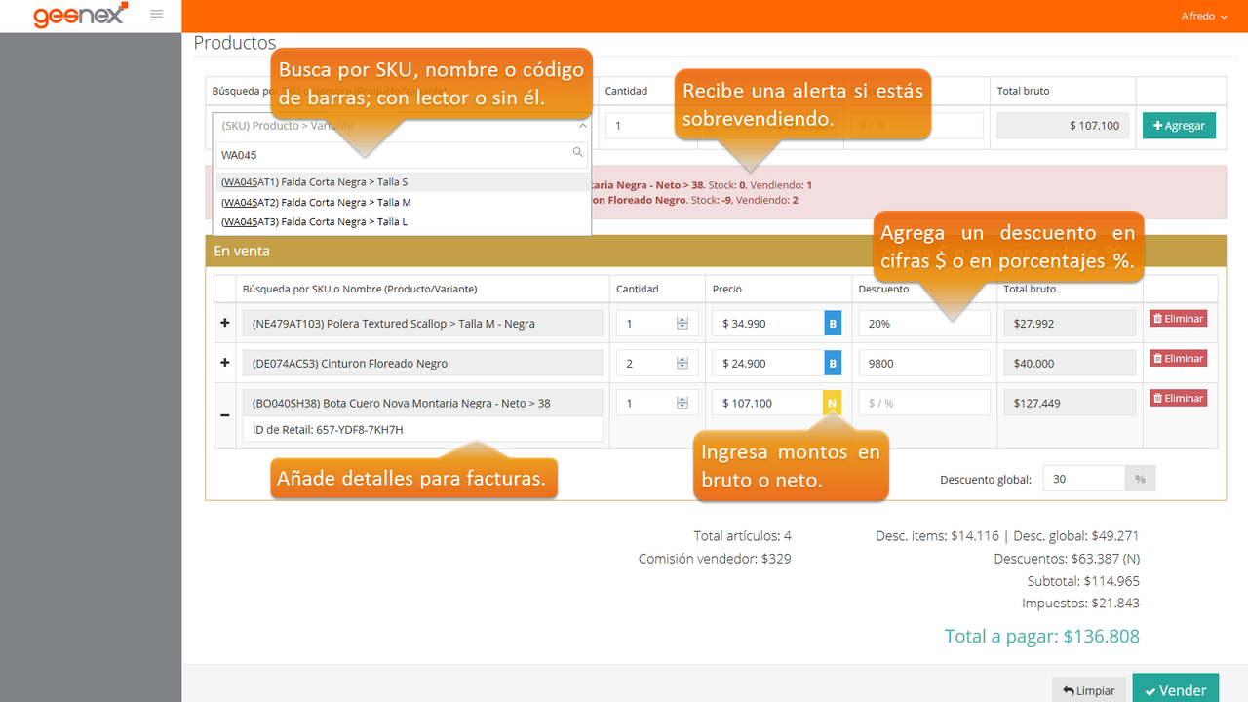The width and height of the screenshot is (1248, 702).
Task: Click the Bota Cuero Nova Montaria product field
Action: coord(422,403)
